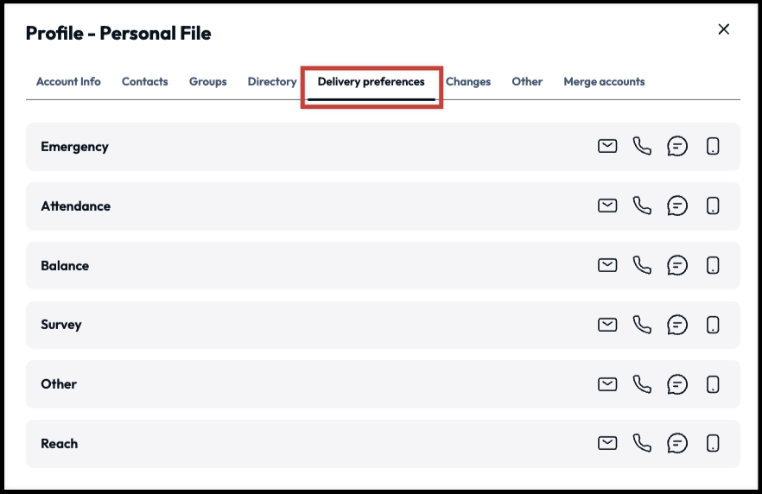This screenshot has width=762, height=494.
Task: Close the Profile - Personal File dialog
Action: [724, 29]
